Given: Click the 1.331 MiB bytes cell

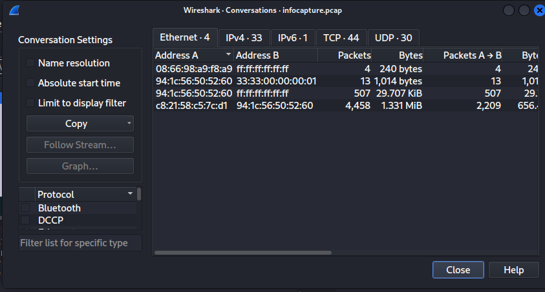Looking at the screenshot, I should click(401, 106).
